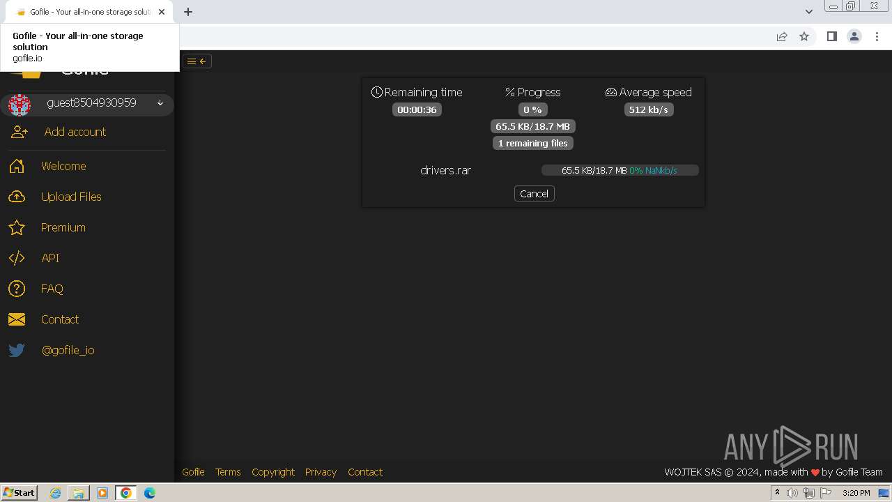Click the drivers.rar upload progress bar
This screenshot has height=502, width=892.
620,170
